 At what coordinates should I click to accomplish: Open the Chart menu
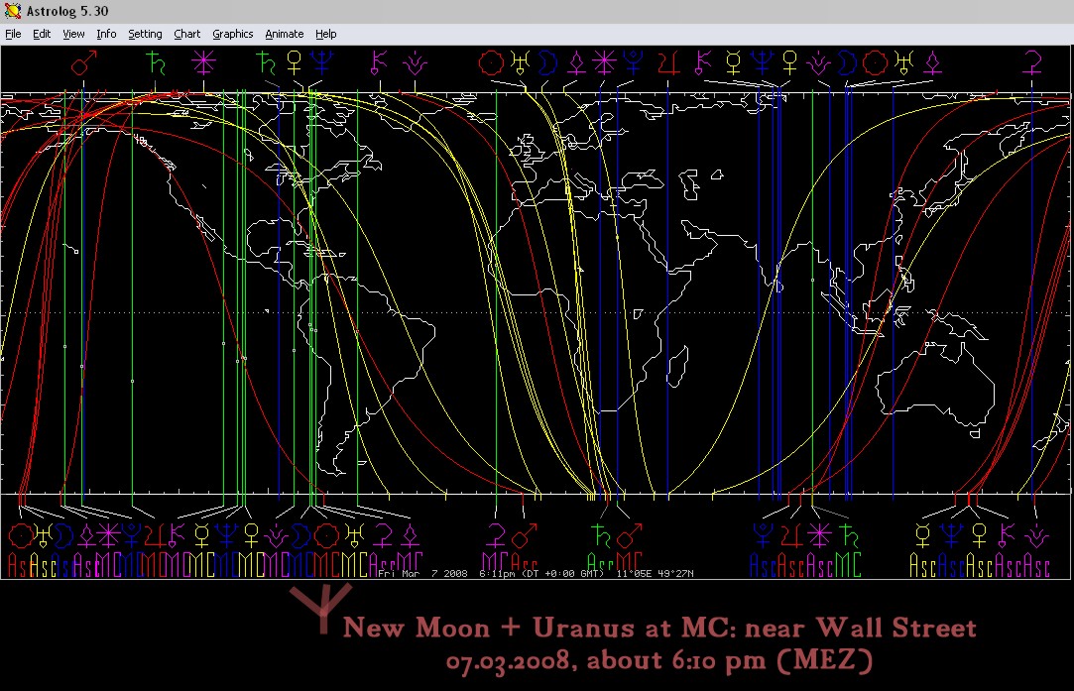click(187, 34)
